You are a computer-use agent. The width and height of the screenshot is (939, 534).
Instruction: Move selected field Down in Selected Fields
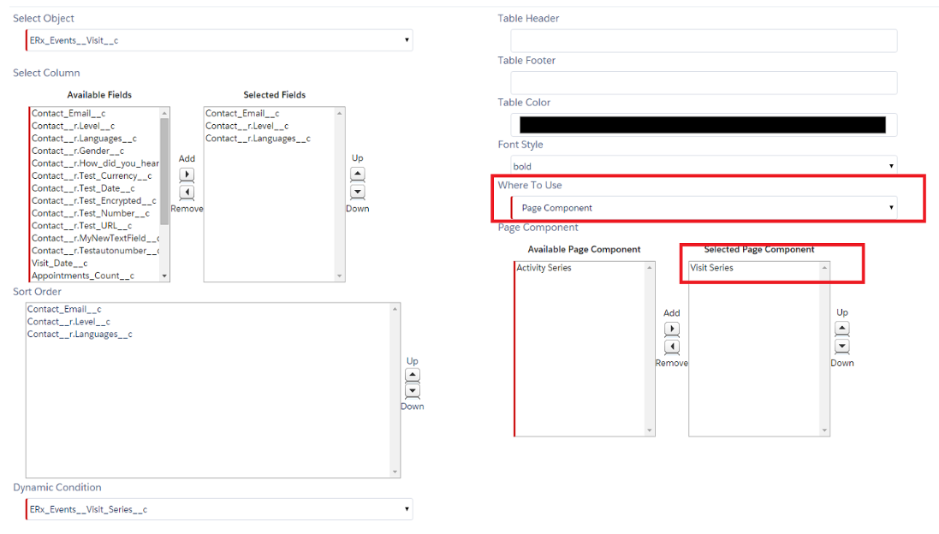(358, 193)
